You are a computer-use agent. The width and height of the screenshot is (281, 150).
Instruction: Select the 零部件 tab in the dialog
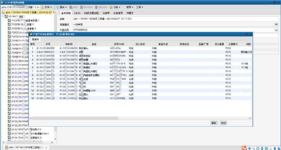tap(36, 39)
